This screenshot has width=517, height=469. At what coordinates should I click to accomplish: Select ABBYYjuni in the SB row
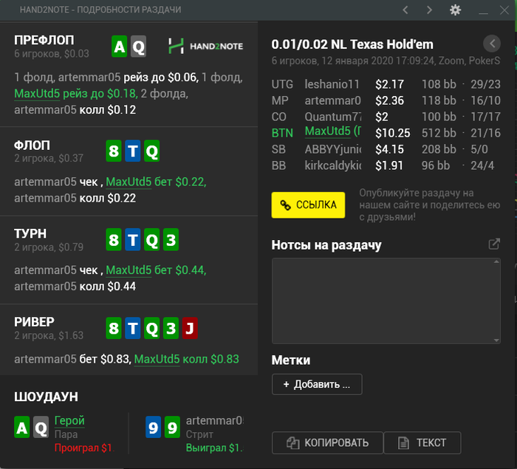coord(333,149)
